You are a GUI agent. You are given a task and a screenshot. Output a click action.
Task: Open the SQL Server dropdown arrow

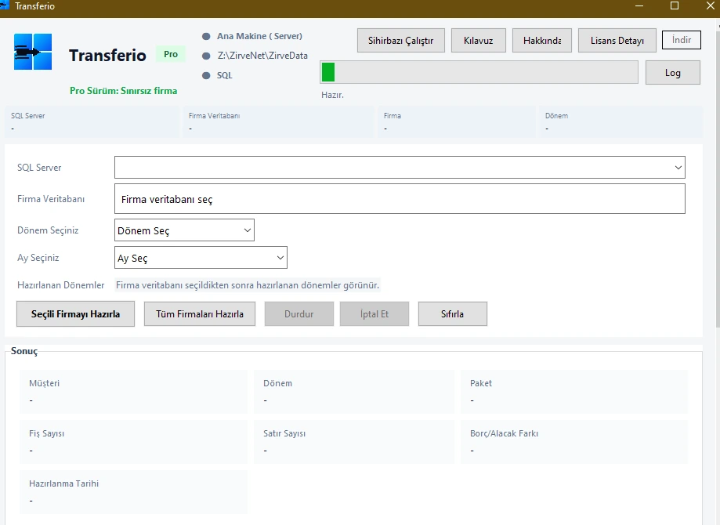coord(678,168)
